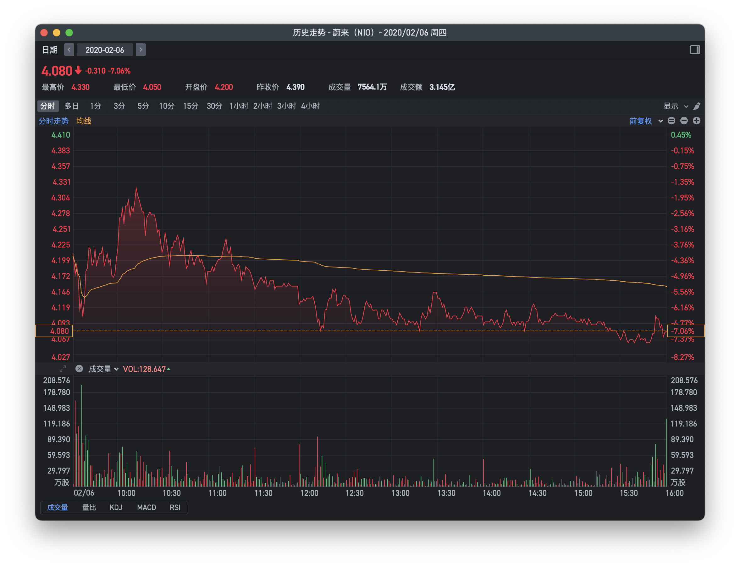The width and height of the screenshot is (740, 567).
Task: Switch to 1分 interval tab
Action: tap(95, 106)
